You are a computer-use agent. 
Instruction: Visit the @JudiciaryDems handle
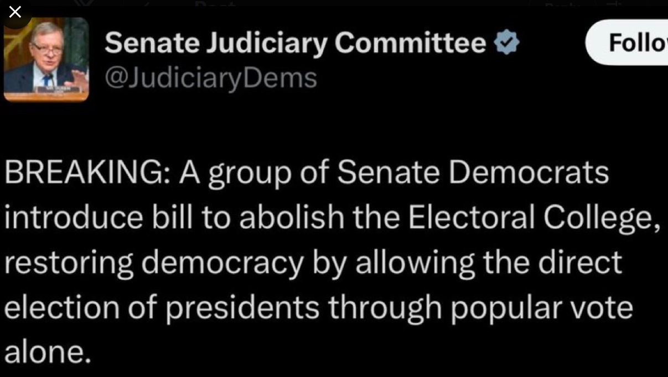(210, 78)
